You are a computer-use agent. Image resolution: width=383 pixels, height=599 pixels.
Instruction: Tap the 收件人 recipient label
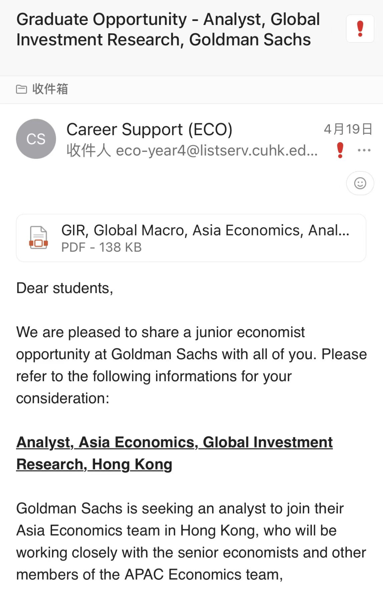[89, 150]
